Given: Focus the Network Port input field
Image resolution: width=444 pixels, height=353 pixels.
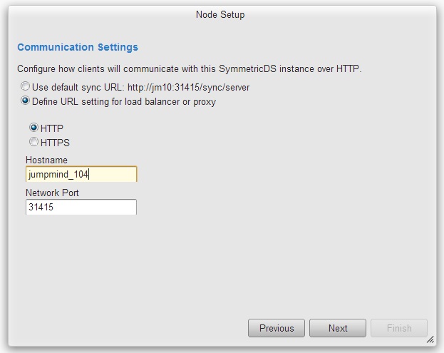Looking at the screenshot, I should click(x=81, y=207).
